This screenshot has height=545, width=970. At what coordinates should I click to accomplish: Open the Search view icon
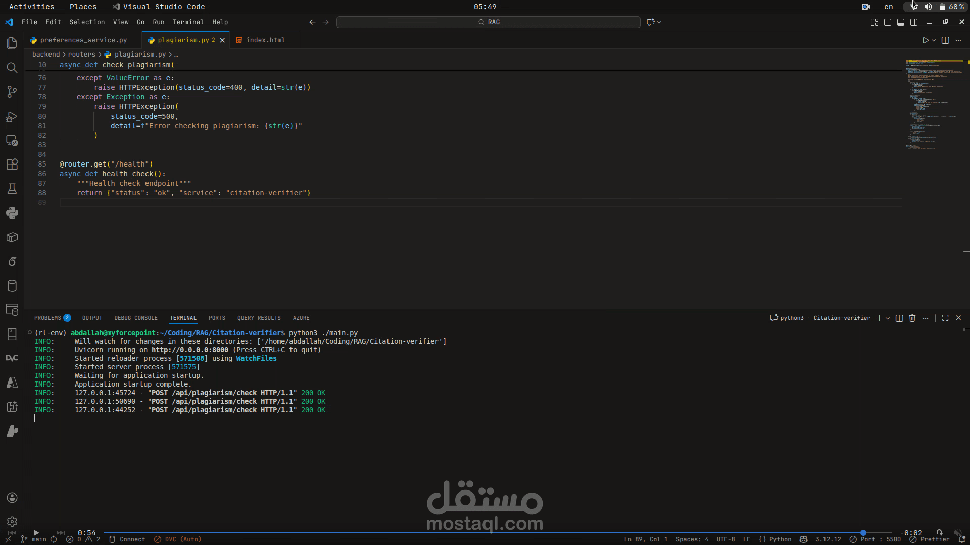click(x=12, y=68)
